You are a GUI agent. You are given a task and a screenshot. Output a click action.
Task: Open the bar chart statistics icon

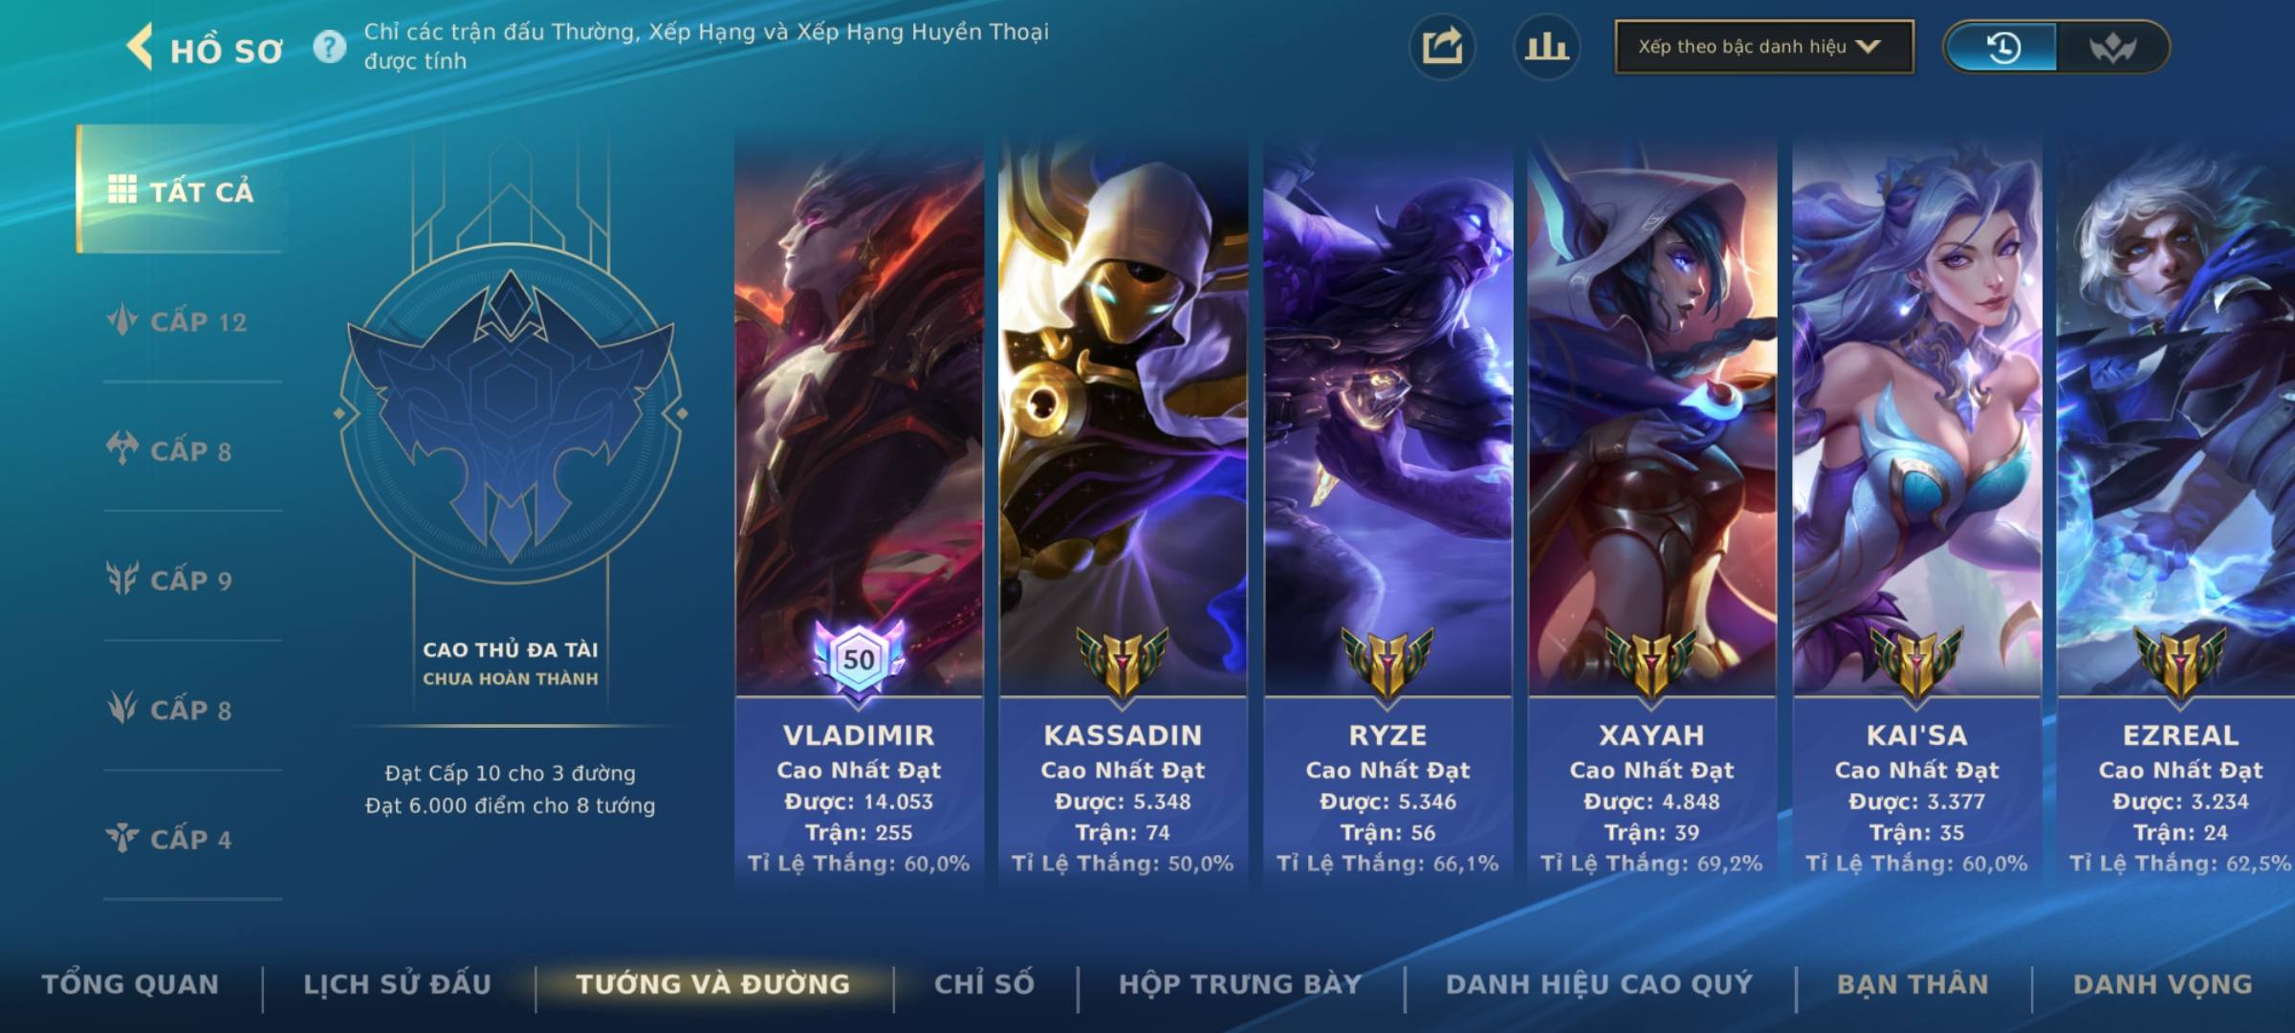tap(1546, 47)
